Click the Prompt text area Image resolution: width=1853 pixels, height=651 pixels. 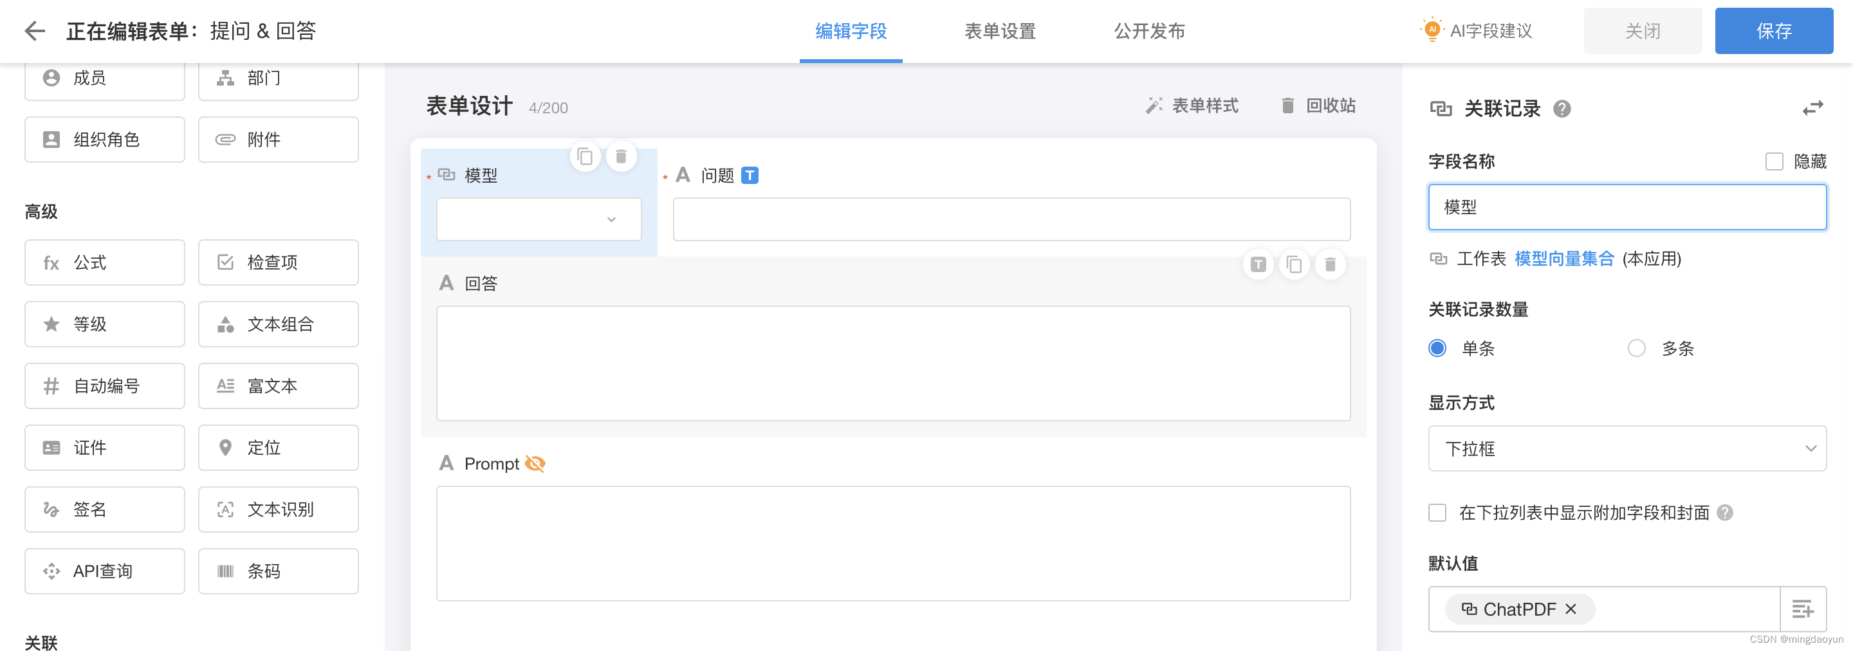coord(892,543)
